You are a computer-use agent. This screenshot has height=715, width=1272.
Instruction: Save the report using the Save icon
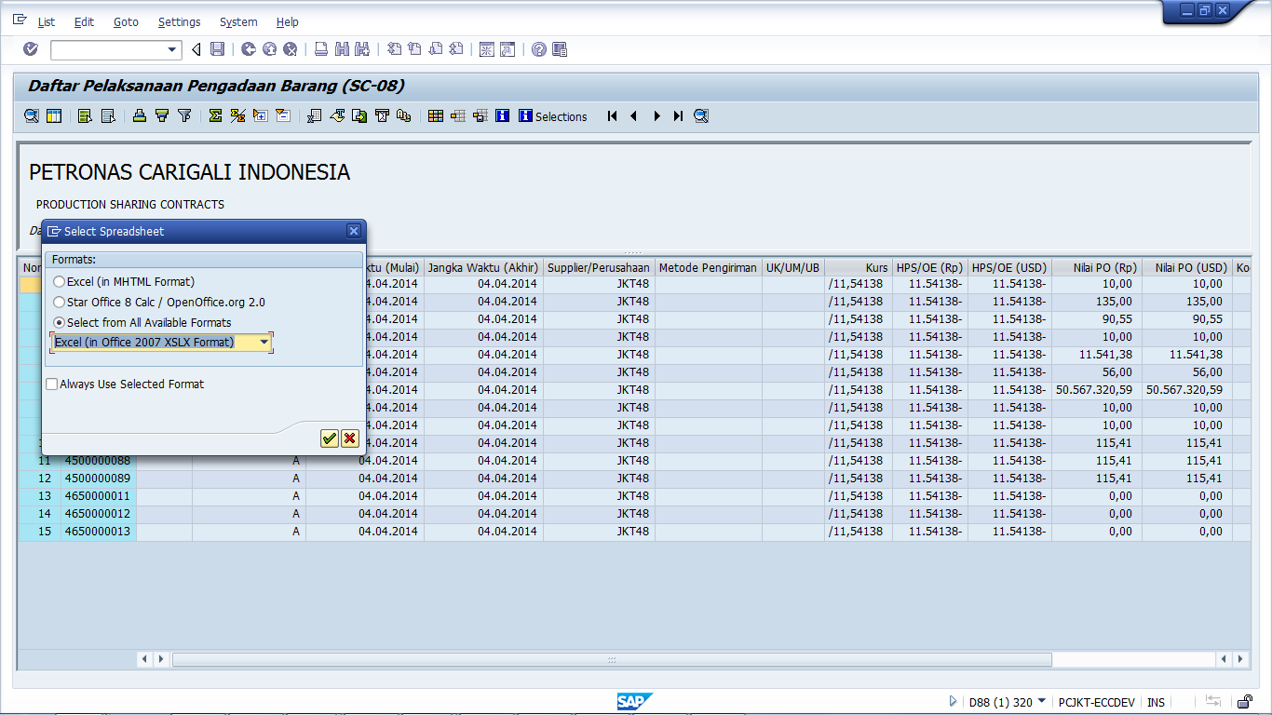[x=215, y=48]
